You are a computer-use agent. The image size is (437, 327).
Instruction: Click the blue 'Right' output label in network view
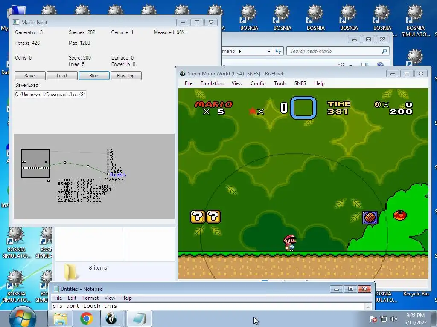point(118,175)
